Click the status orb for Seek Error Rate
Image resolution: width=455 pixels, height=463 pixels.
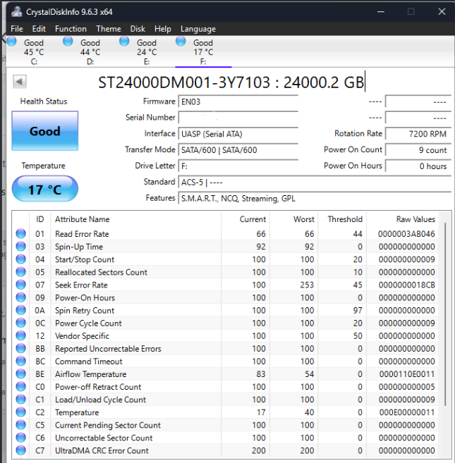[x=20, y=285]
